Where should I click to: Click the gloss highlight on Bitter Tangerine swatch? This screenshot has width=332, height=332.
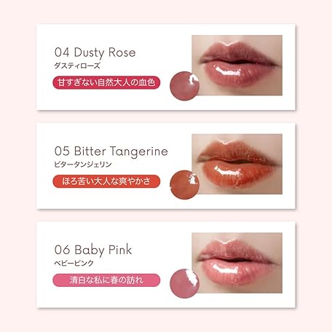[193, 179]
